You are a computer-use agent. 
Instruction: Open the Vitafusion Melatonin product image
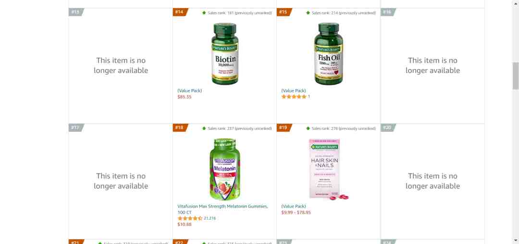225,169
